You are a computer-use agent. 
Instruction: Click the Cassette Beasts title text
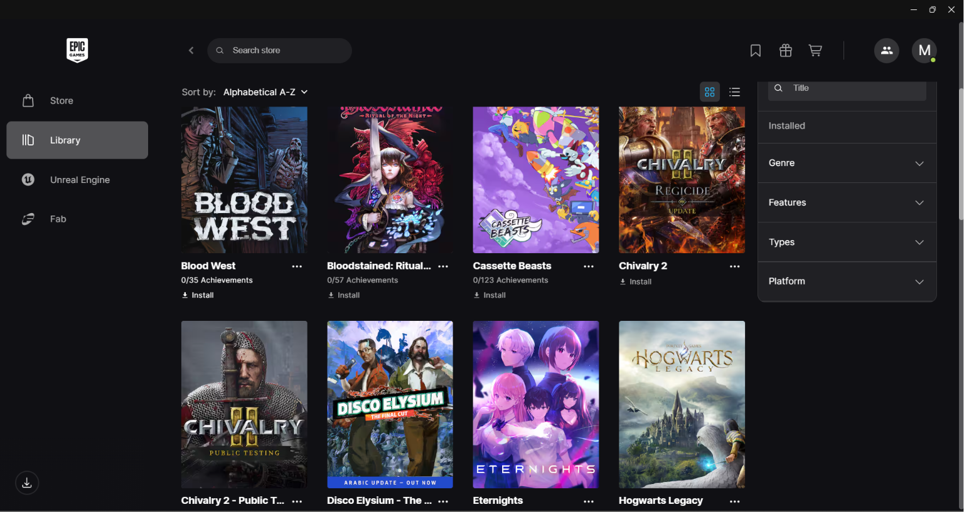(512, 266)
